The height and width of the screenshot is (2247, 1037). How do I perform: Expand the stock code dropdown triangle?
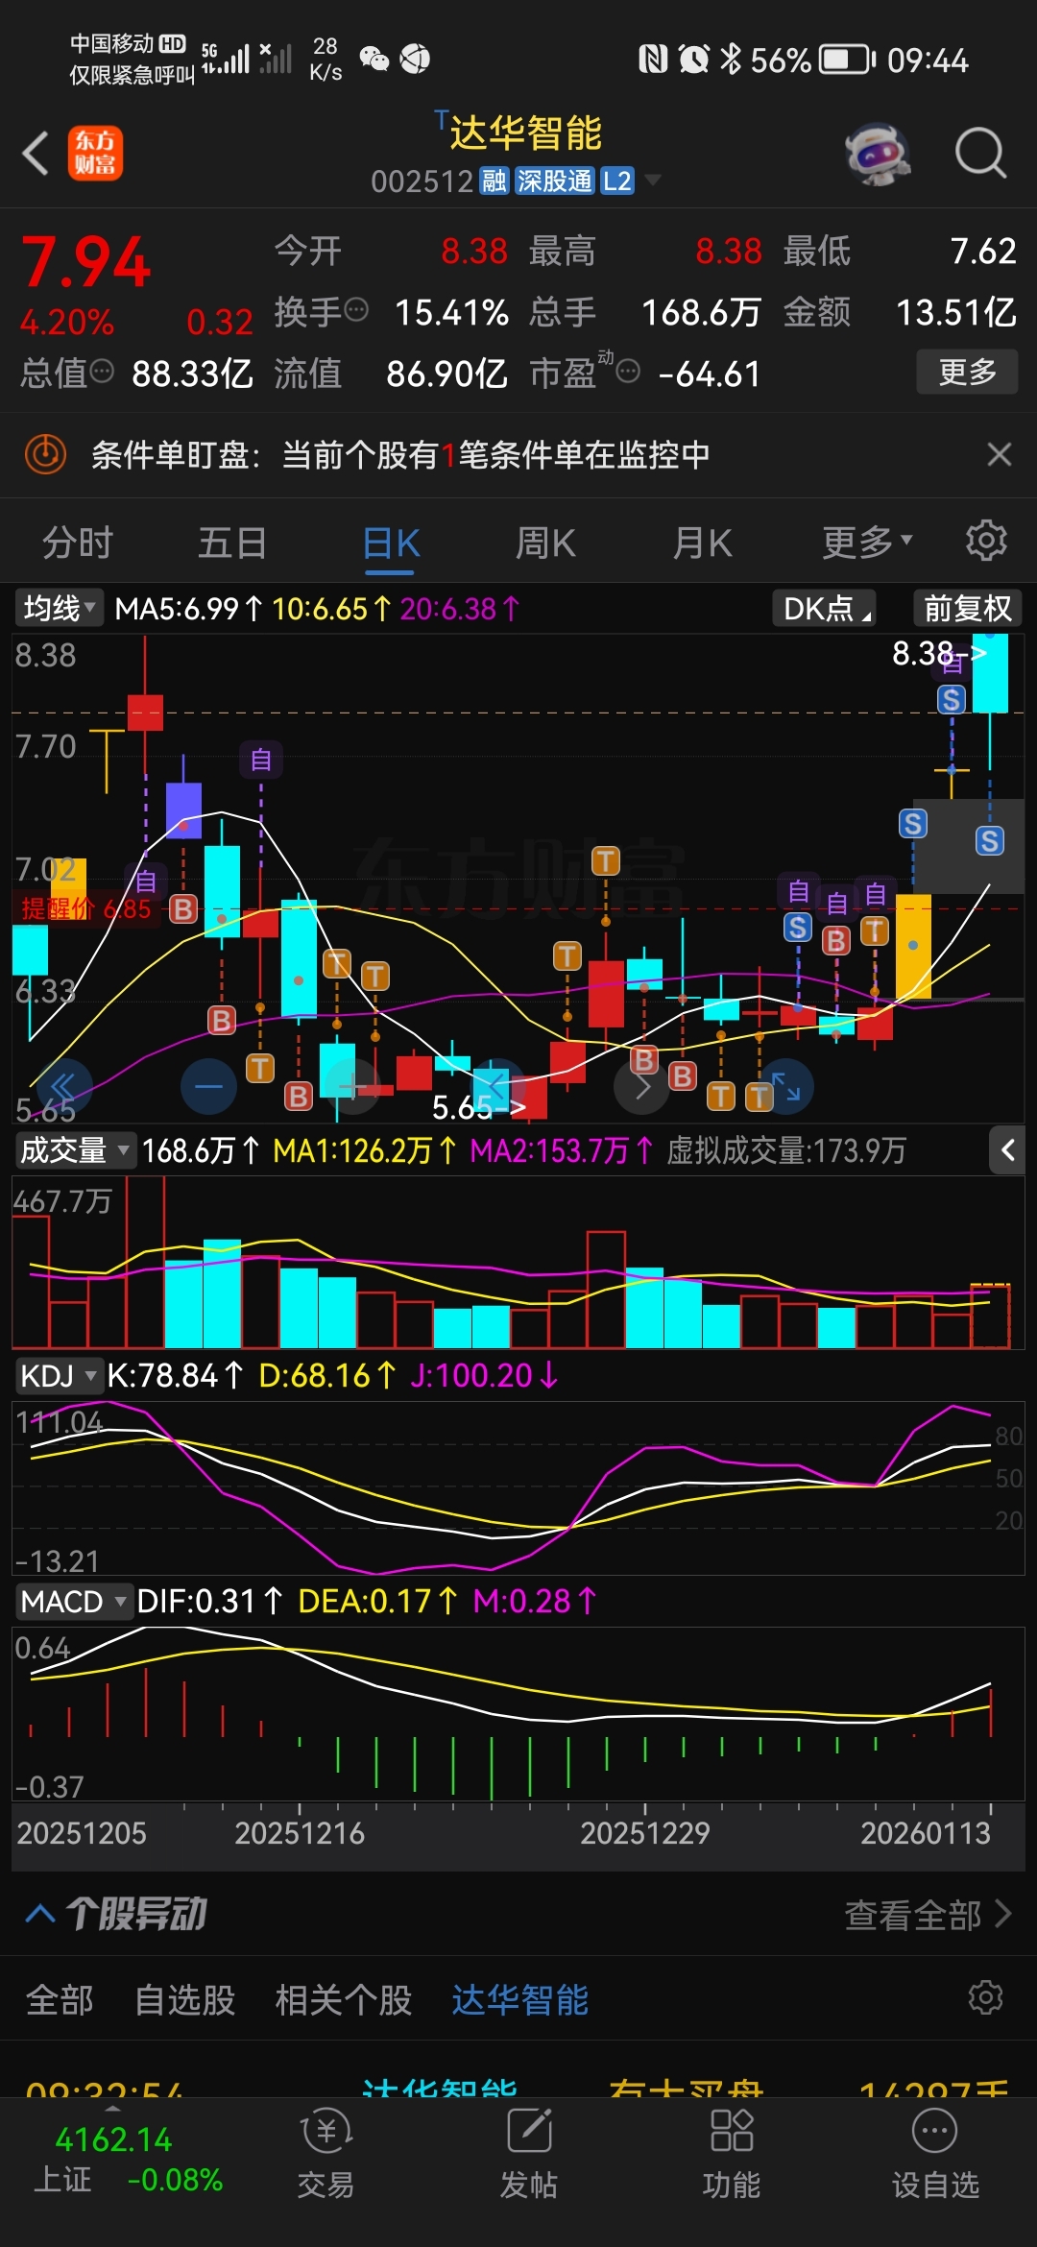click(x=653, y=180)
